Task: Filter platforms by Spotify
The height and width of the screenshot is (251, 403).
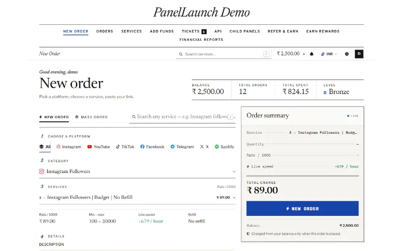Action: point(224,147)
